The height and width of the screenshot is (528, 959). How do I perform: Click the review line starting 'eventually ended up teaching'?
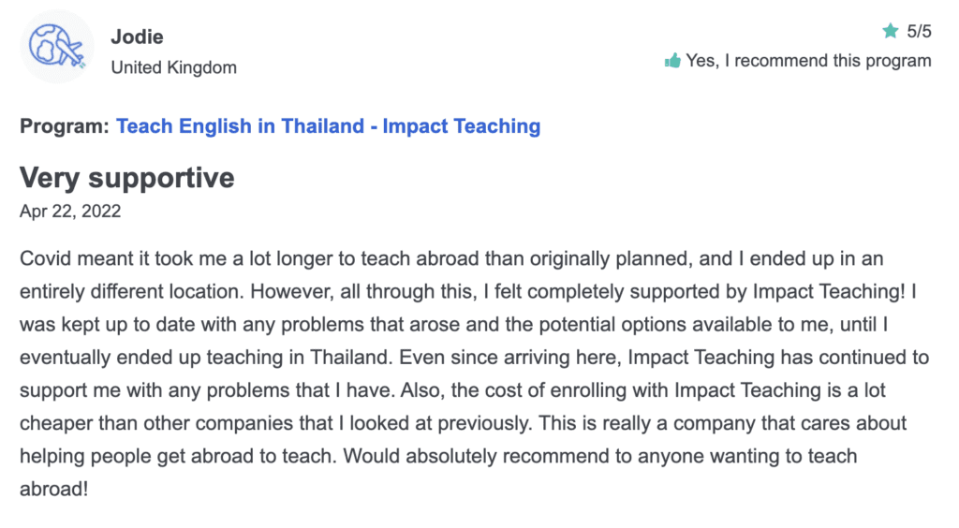click(x=475, y=357)
